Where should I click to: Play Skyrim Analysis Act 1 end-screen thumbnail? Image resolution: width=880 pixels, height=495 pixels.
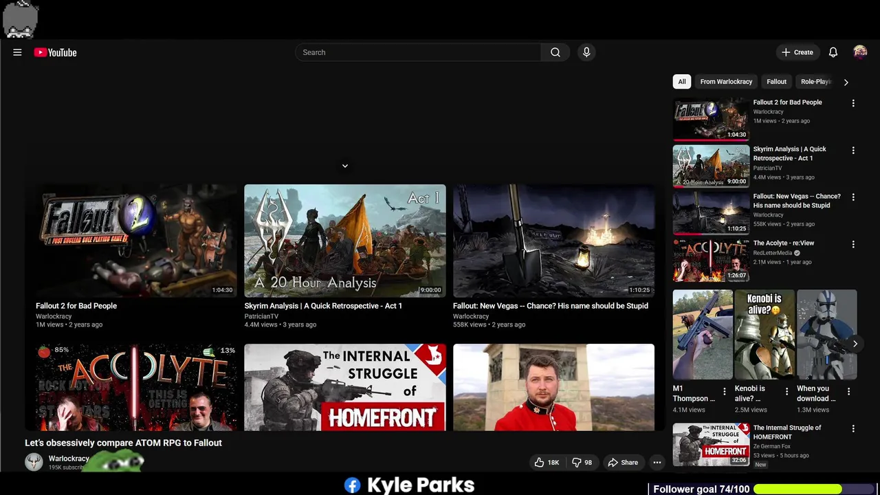click(345, 241)
